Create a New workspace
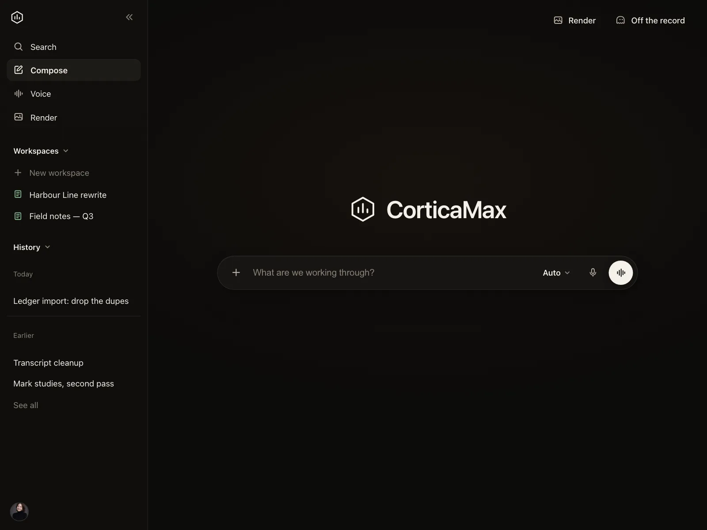This screenshot has width=707, height=530. 51,173
